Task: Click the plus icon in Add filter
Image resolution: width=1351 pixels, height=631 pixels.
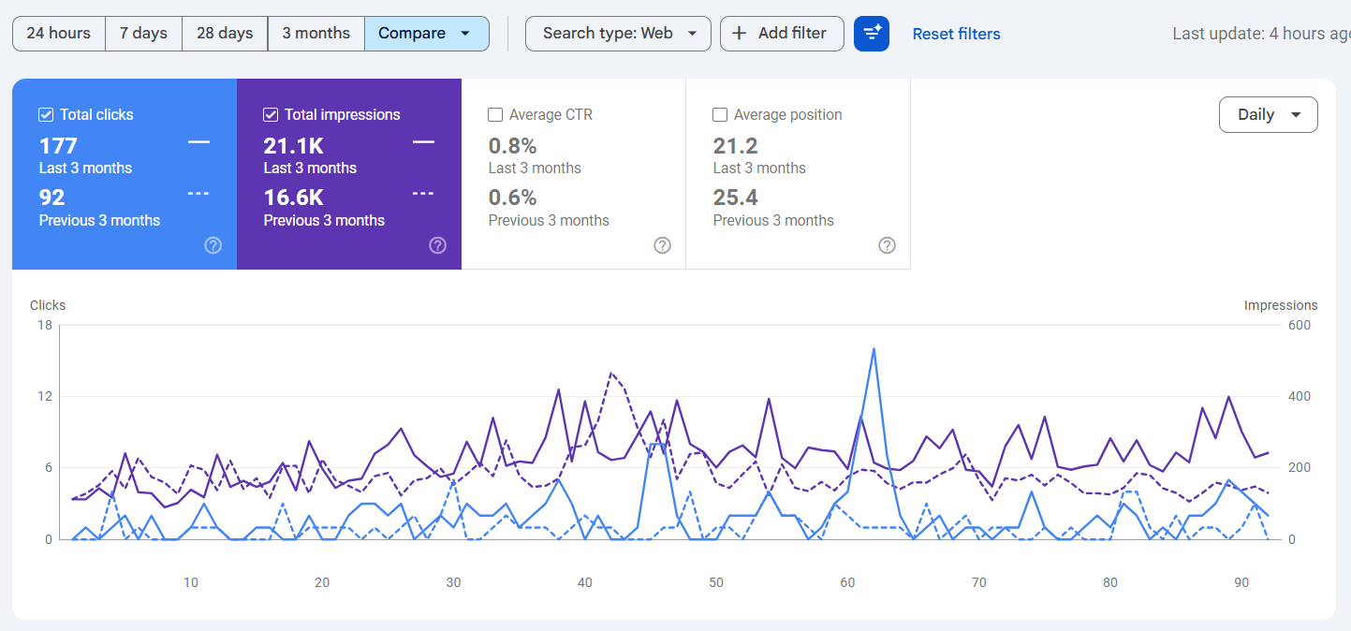Action: [740, 34]
